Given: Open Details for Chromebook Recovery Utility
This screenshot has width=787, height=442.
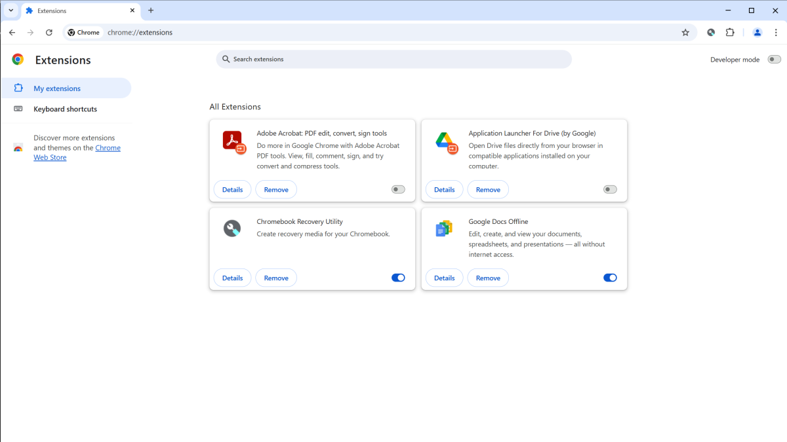Looking at the screenshot, I should 232,278.
